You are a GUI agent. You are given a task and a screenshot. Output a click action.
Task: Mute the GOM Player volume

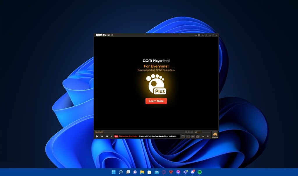(x=196, y=132)
